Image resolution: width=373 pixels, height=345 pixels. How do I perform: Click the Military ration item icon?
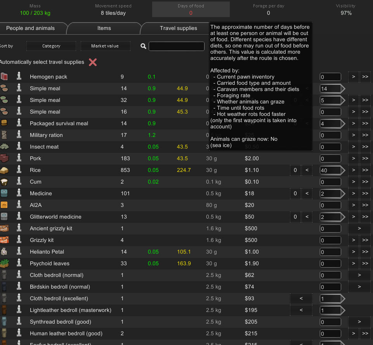(x=4, y=135)
